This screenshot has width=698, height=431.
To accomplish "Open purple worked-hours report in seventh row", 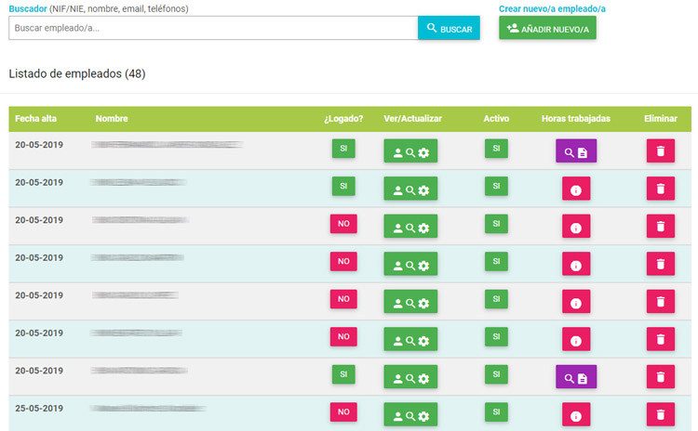I will tap(576, 377).
